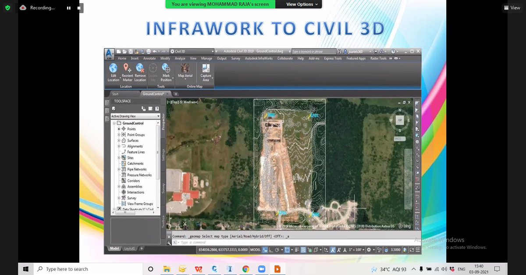526x275 pixels.
Task: Open the Windows Start menu
Action: coord(25,269)
